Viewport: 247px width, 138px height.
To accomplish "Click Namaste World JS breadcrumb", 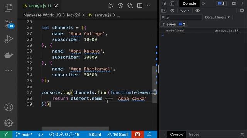I will coord(42,15).
